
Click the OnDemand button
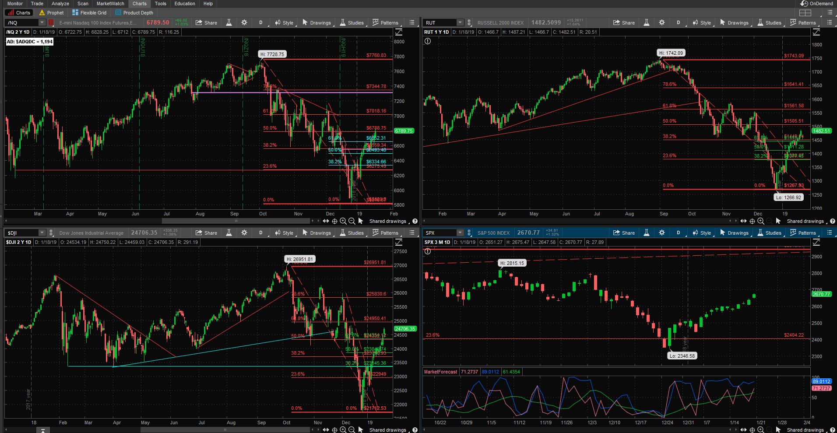click(x=817, y=4)
